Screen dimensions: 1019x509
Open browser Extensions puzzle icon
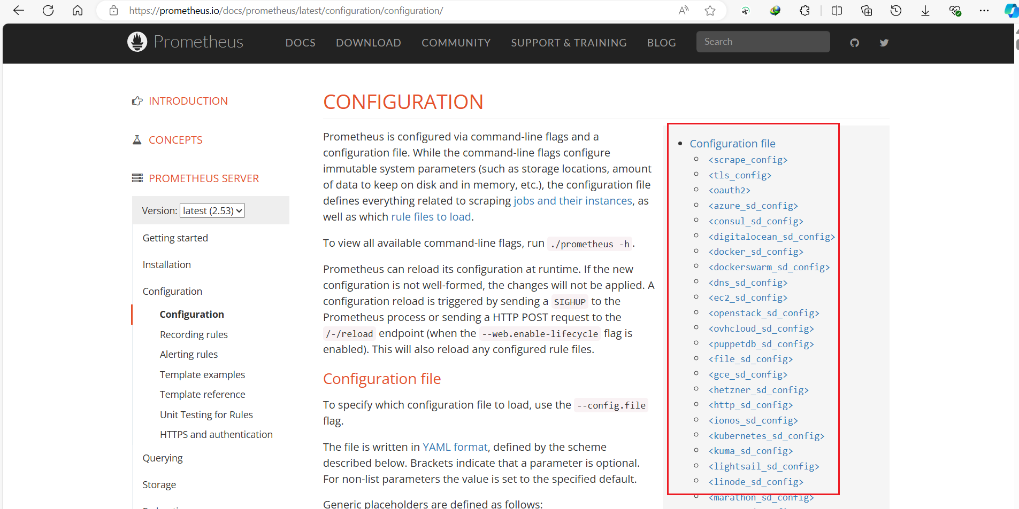(805, 11)
